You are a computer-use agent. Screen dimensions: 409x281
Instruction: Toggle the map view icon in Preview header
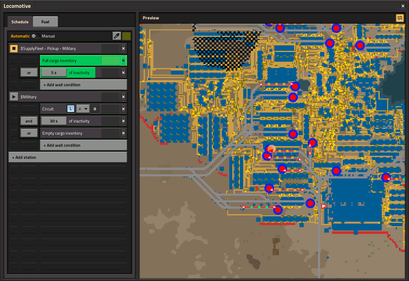point(400,18)
